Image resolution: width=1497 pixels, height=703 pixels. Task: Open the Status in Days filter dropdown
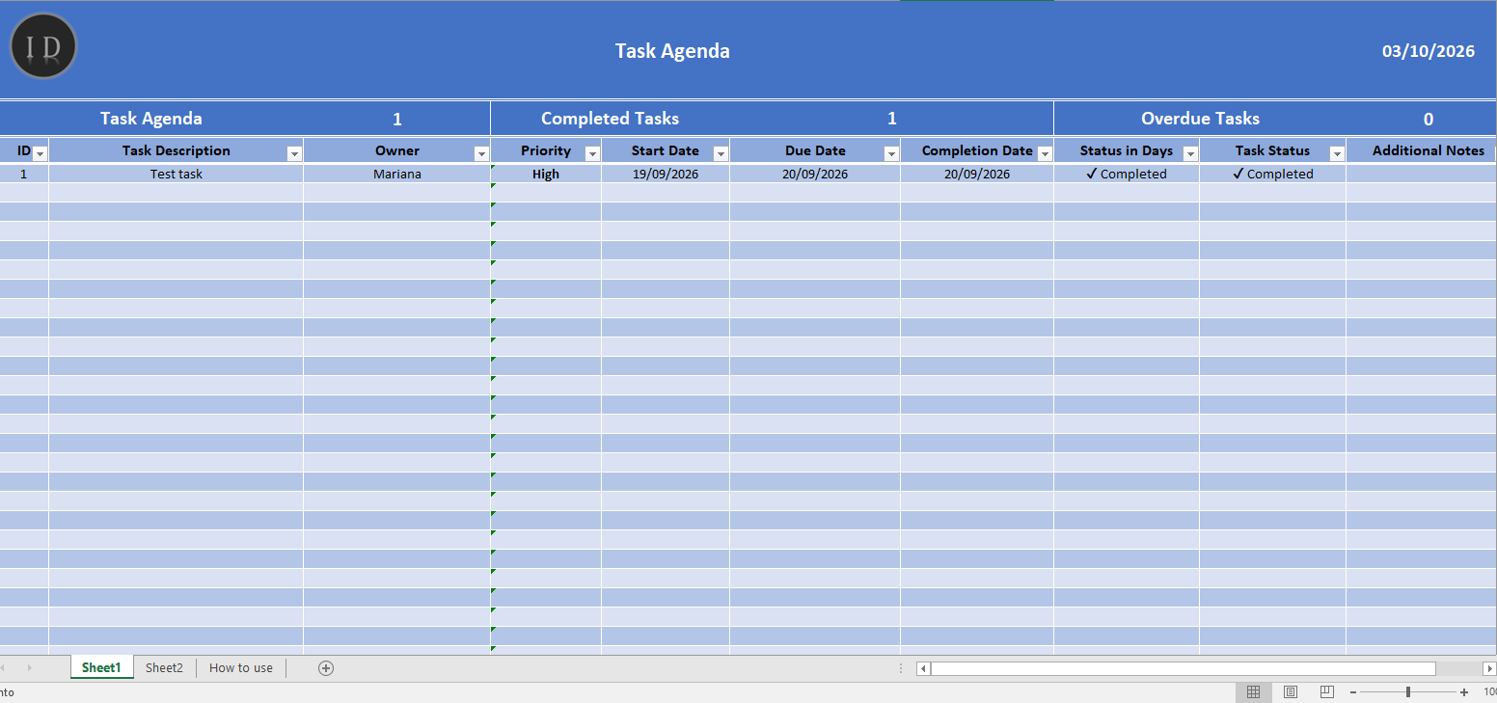tap(1190, 154)
